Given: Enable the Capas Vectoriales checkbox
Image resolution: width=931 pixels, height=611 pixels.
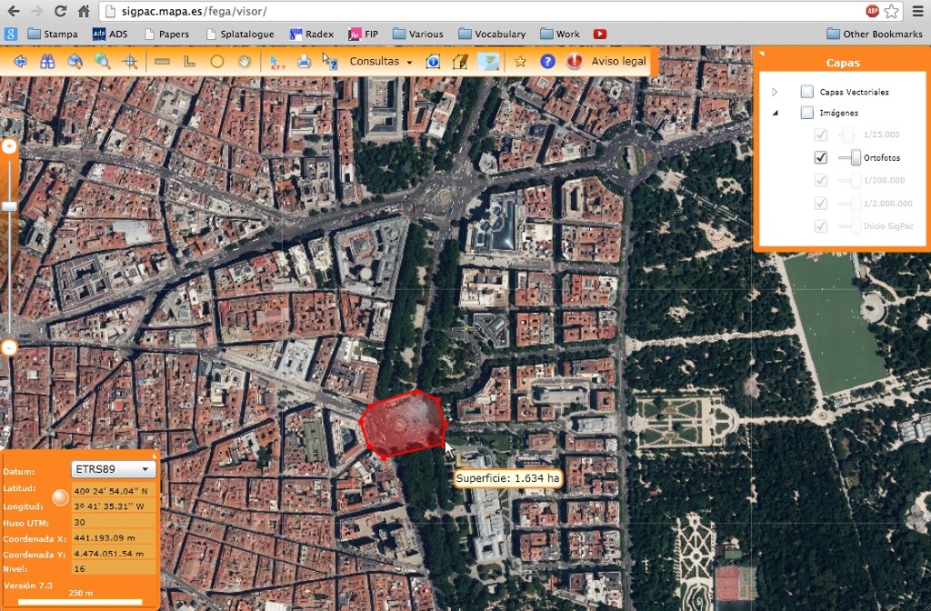Looking at the screenshot, I should [806, 92].
